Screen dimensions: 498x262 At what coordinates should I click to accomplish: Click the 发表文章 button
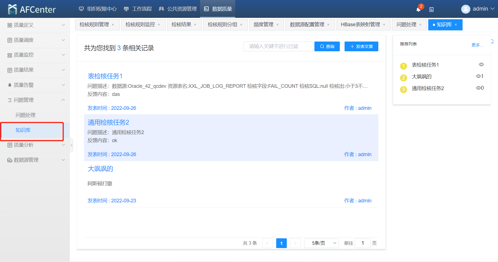click(x=361, y=47)
